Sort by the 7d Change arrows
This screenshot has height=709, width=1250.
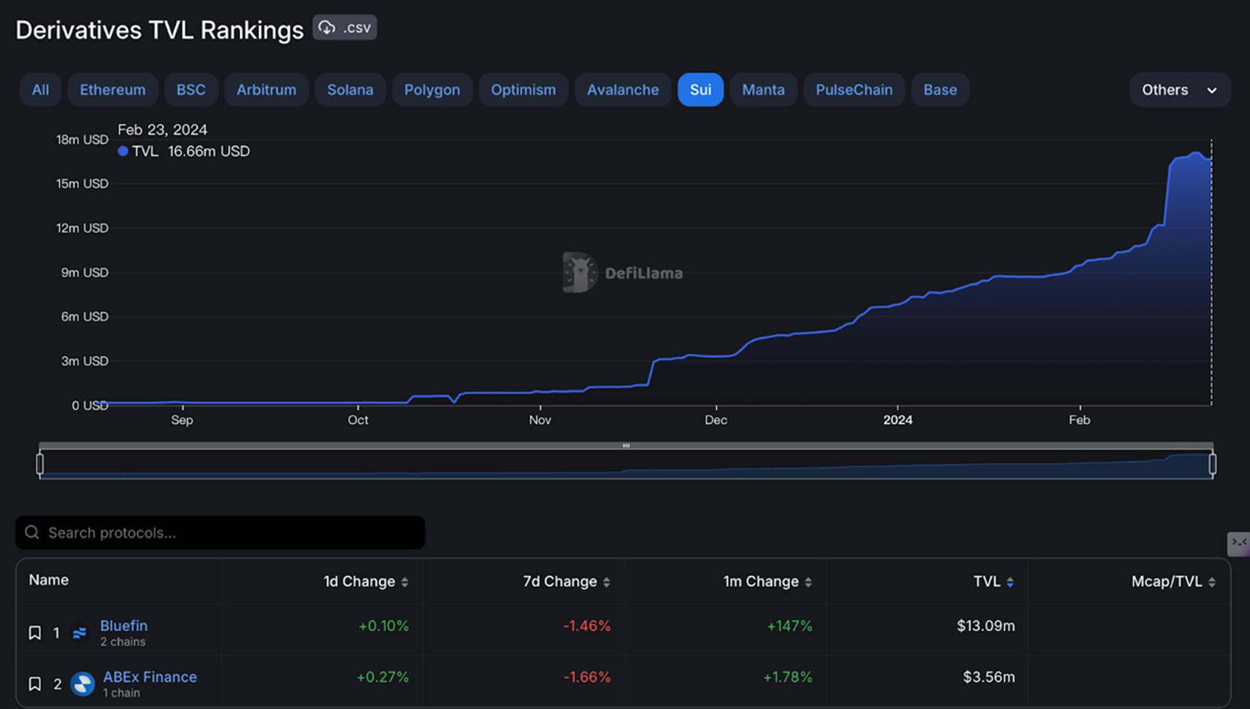coord(606,582)
